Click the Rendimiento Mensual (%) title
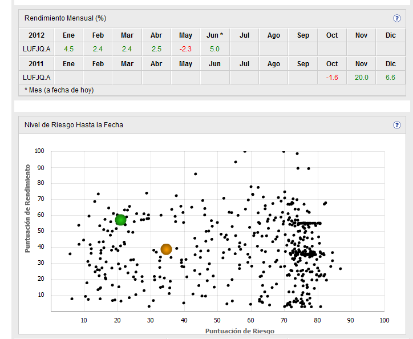This screenshot has height=339, width=413. [66, 18]
